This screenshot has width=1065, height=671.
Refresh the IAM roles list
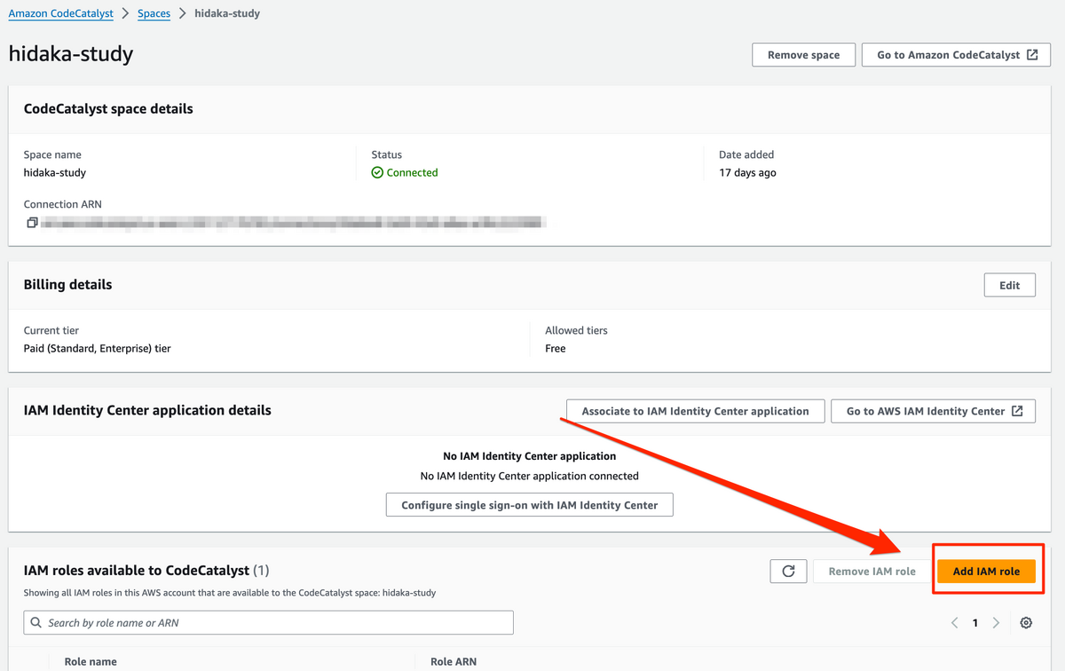pos(788,572)
